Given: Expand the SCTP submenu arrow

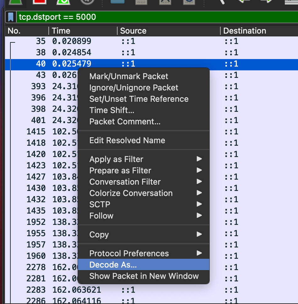Looking at the screenshot, I should pyautogui.click(x=199, y=204).
